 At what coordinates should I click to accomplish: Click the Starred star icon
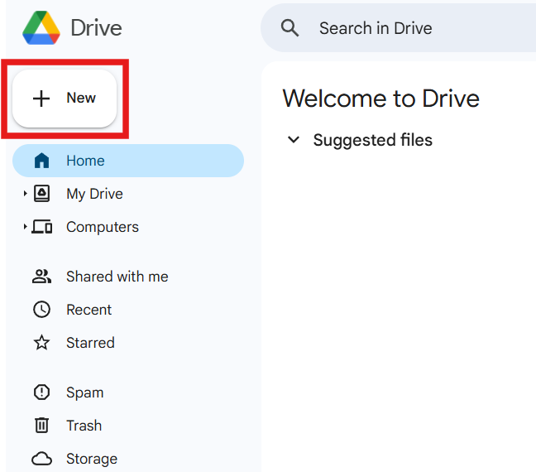pos(41,343)
